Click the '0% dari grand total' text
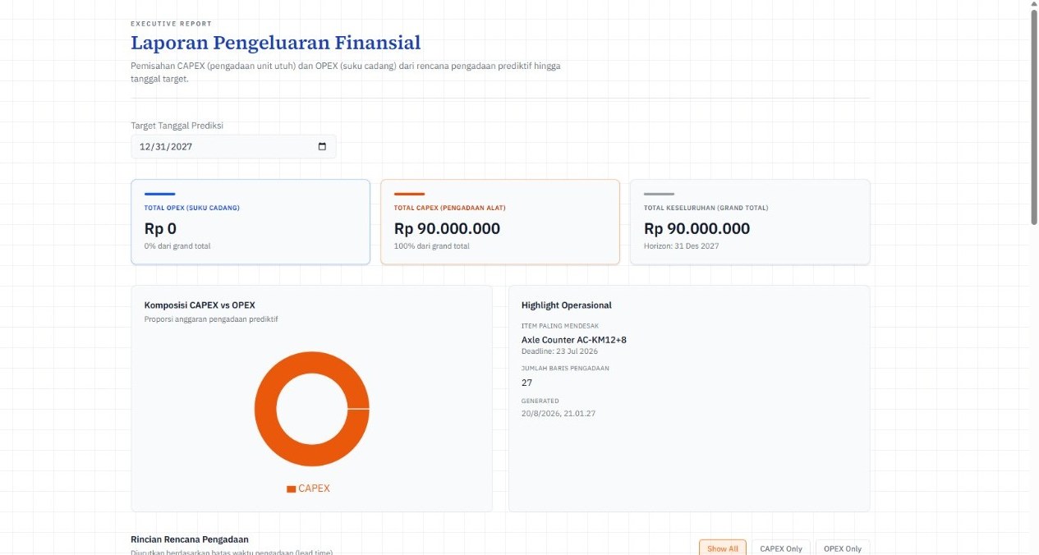The image size is (1039, 555). click(x=177, y=246)
